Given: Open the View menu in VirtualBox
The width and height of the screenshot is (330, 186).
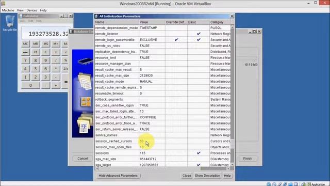Looking at the screenshot, I should coord(20,10).
